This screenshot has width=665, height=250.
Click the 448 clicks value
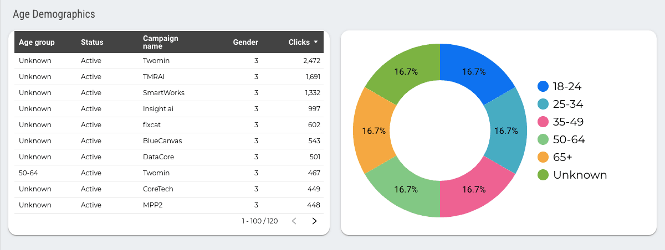pyautogui.click(x=314, y=205)
